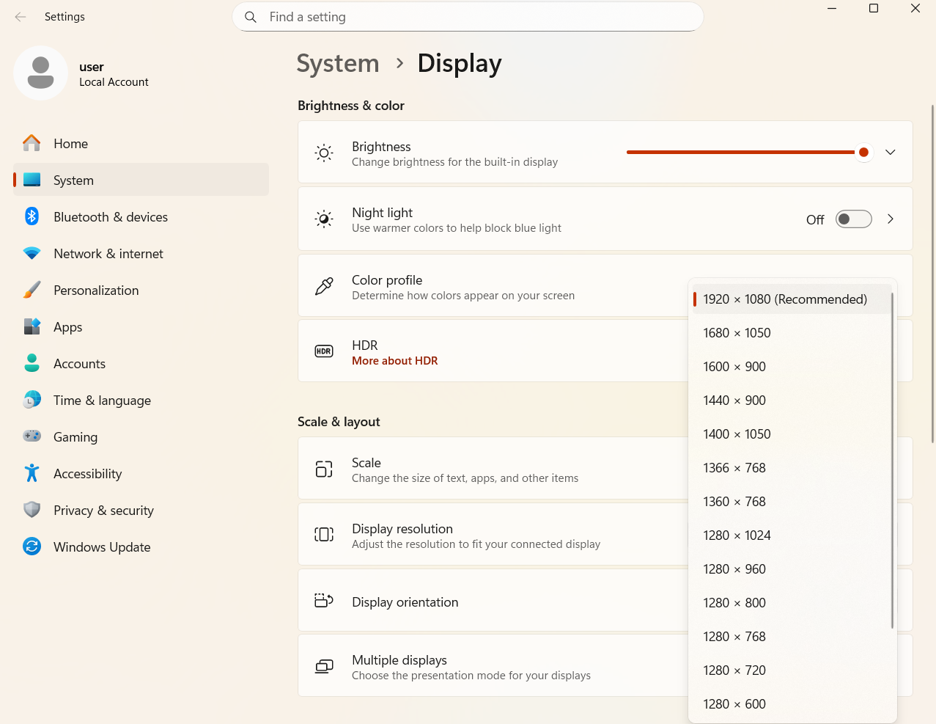
Task: Choose the 1366 × 768 resolution option
Action: 734,468
